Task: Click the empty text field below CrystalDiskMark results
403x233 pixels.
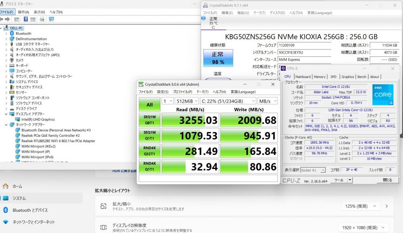Action: tap(208, 178)
